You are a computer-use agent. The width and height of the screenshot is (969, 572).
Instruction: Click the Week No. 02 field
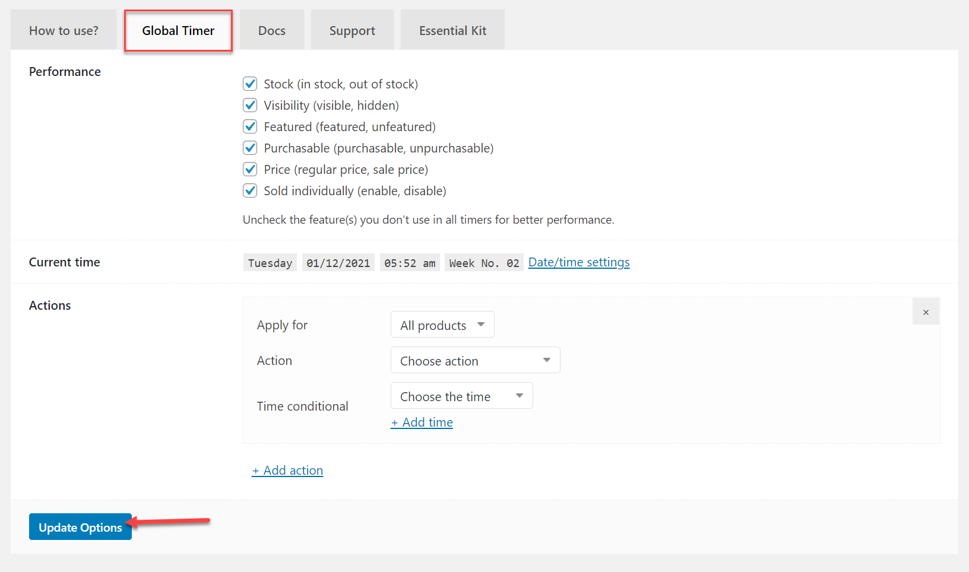(484, 262)
